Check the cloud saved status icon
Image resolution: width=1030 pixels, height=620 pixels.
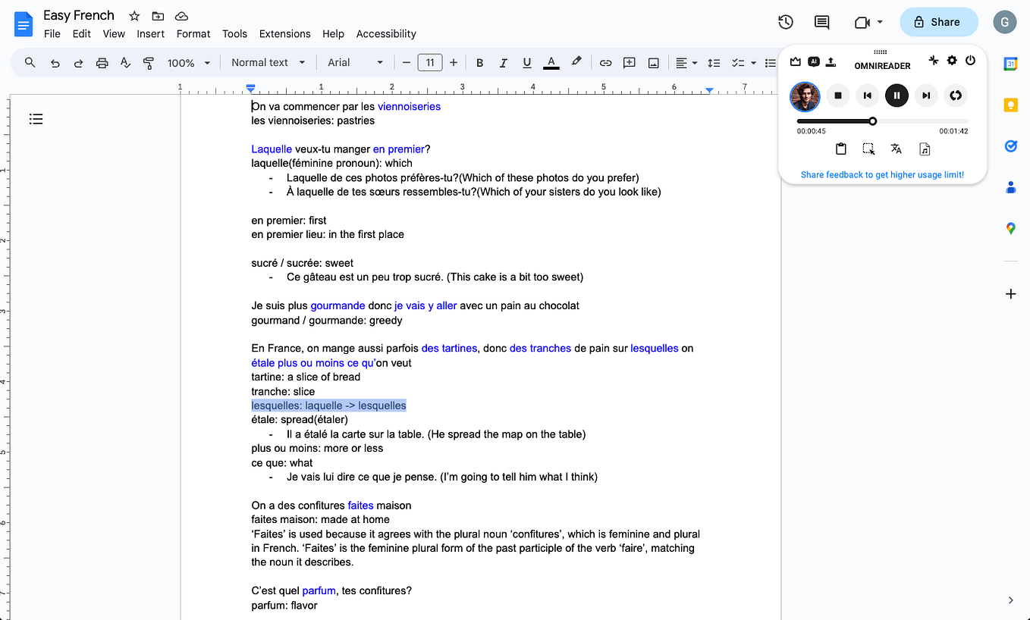(x=181, y=16)
